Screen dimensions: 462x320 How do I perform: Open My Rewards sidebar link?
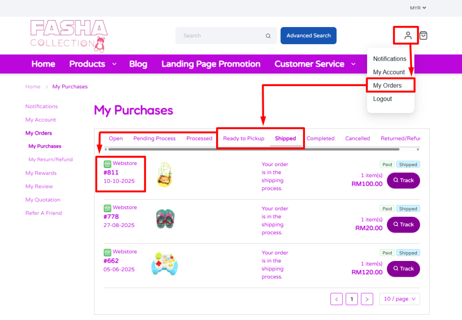[41, 173]
